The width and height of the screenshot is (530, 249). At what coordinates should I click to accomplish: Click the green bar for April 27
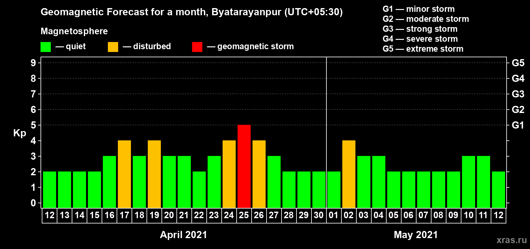tap(274, 182)
